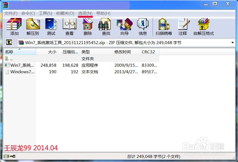Click the resize grip in status bar corner

coord(234,157)
